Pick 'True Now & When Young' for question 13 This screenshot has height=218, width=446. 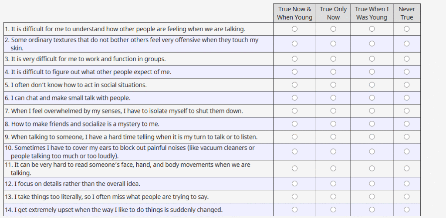[x=295, y=197]
